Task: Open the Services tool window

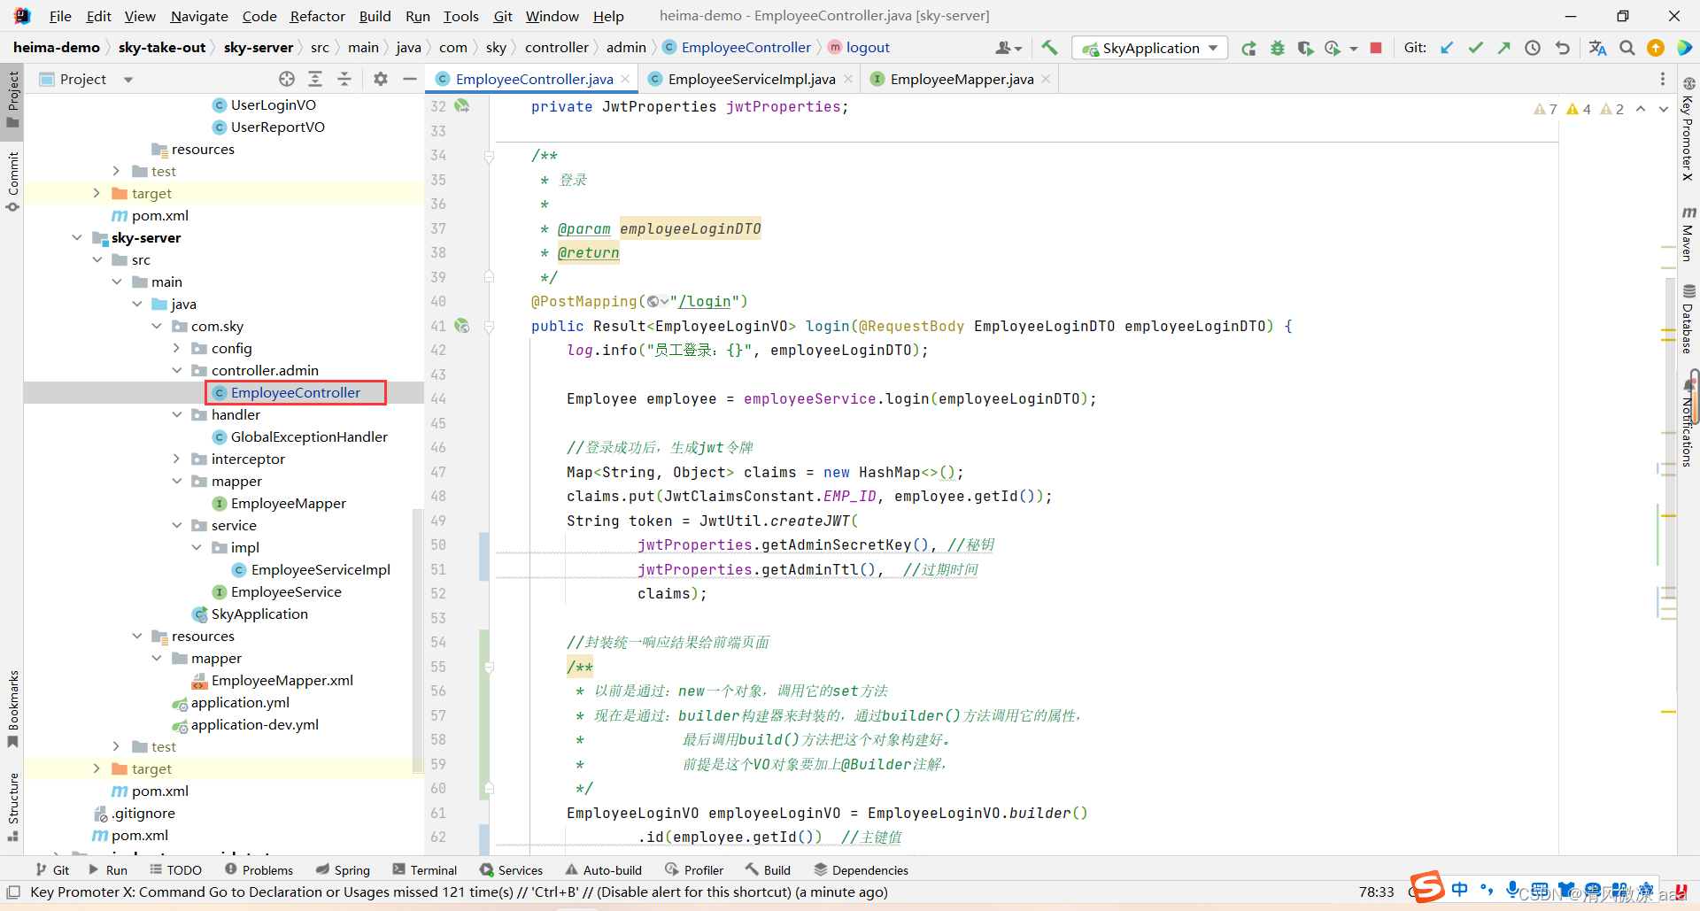Action: pyautogui.click(x=511, y=870)
